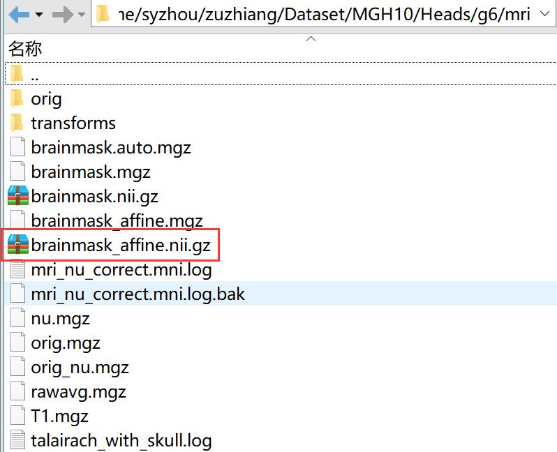This screenshot has height=452, width=557.
Task: Select brainmask_affine.nii.gz file
Action: (x=121, y=246)
